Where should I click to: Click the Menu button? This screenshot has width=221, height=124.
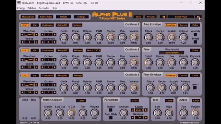(x=138, y=17)
